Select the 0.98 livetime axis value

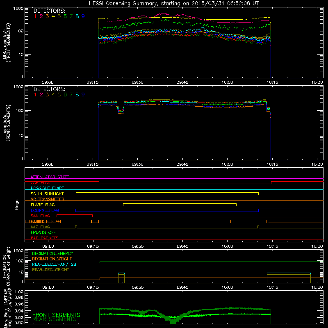pos(19,297)
